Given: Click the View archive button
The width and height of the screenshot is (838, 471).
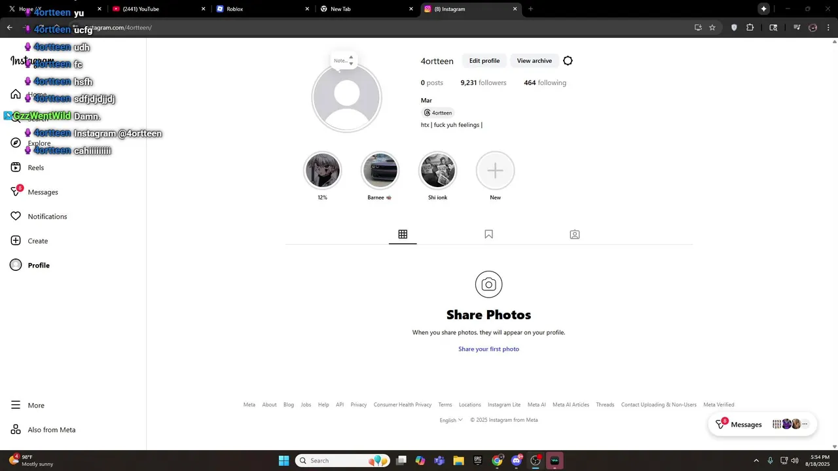Looking at the screenshot, I should coord(534,61).
